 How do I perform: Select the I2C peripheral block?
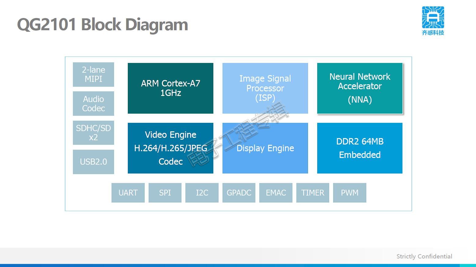(x=202, y=193)
